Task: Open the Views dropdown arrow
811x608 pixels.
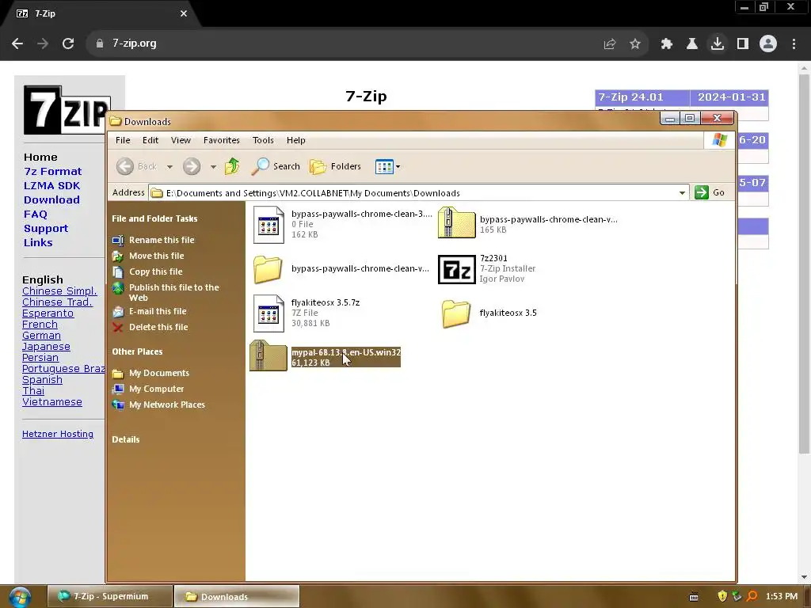Action: (398, 166)
